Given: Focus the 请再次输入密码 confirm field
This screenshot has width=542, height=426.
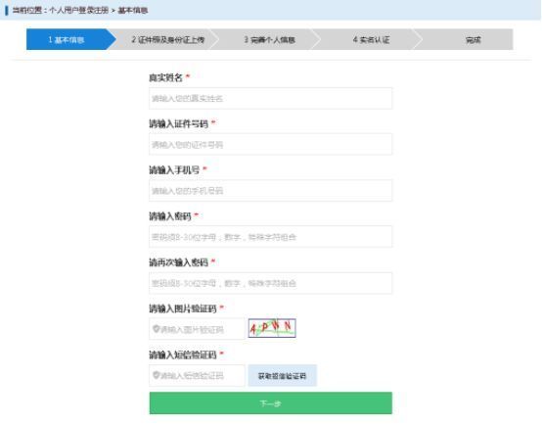Looking at the screenshot, I should point(271,283).
